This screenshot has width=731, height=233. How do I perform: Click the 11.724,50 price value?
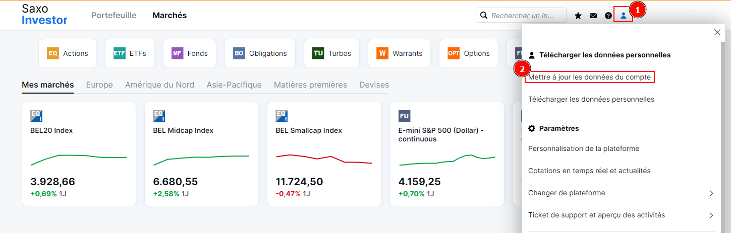(299, 182)
